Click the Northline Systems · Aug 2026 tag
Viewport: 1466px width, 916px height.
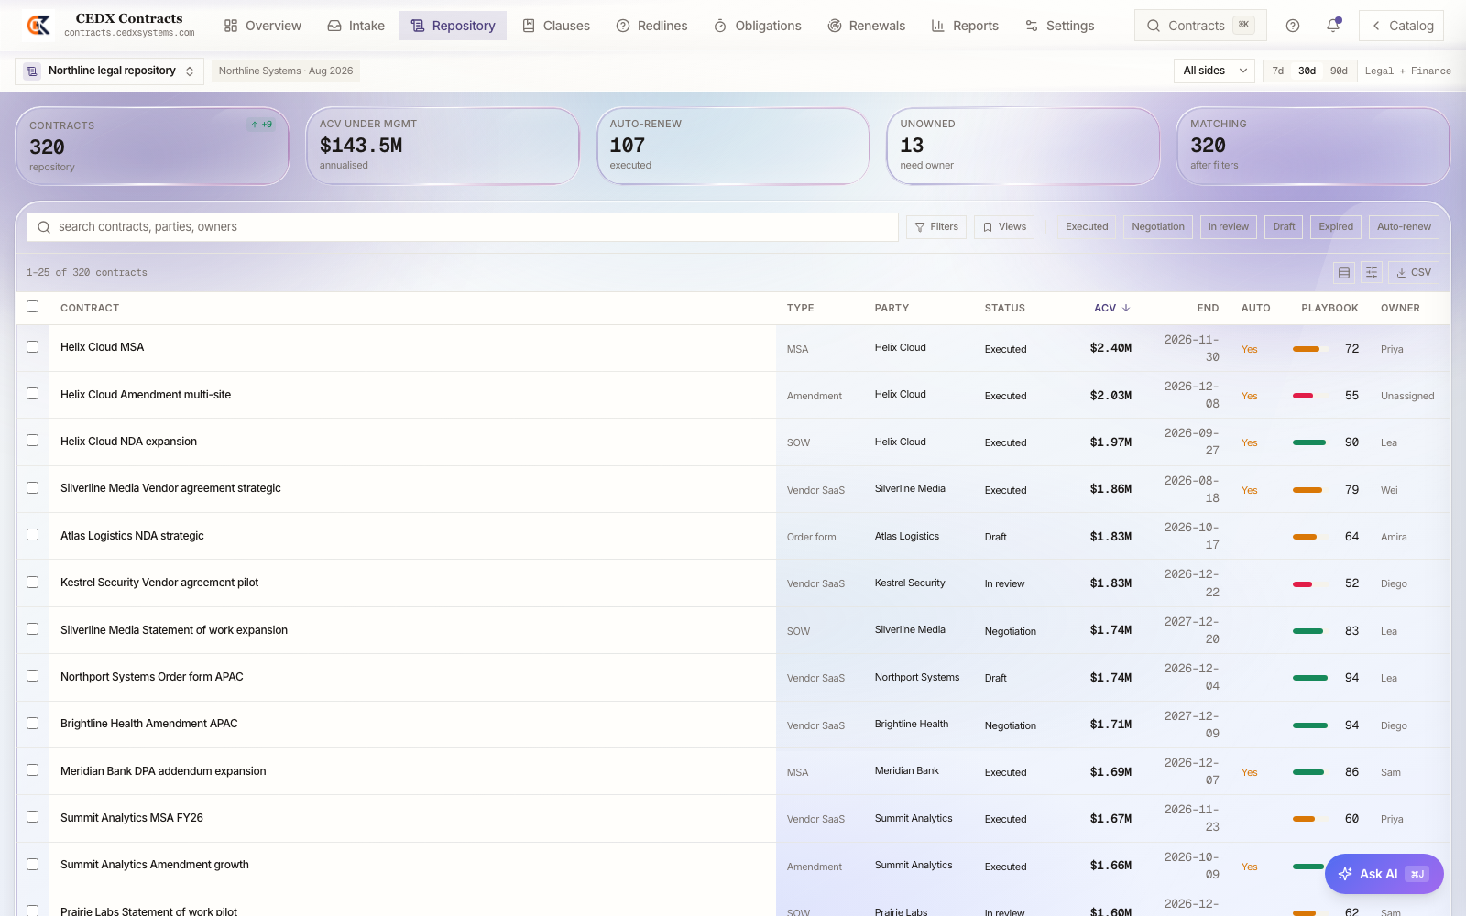(286, 71)
